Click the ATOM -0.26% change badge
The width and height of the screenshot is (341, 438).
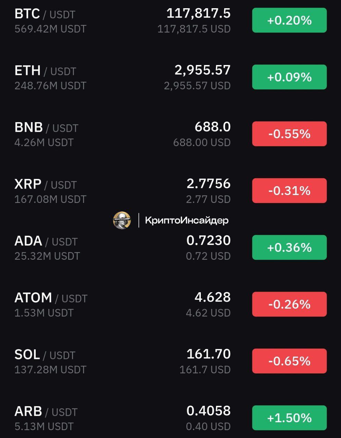pos(289,305)
